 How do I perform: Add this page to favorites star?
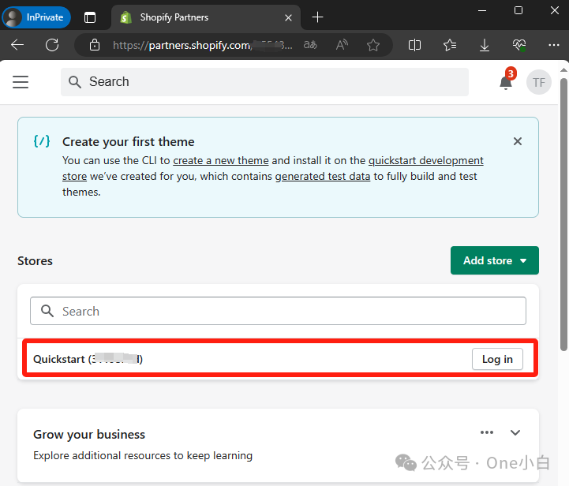click(x=373, y=45)
